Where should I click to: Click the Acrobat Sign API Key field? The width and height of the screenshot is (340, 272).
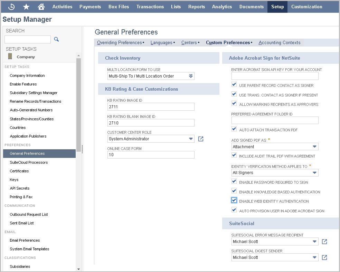point(275,76)
